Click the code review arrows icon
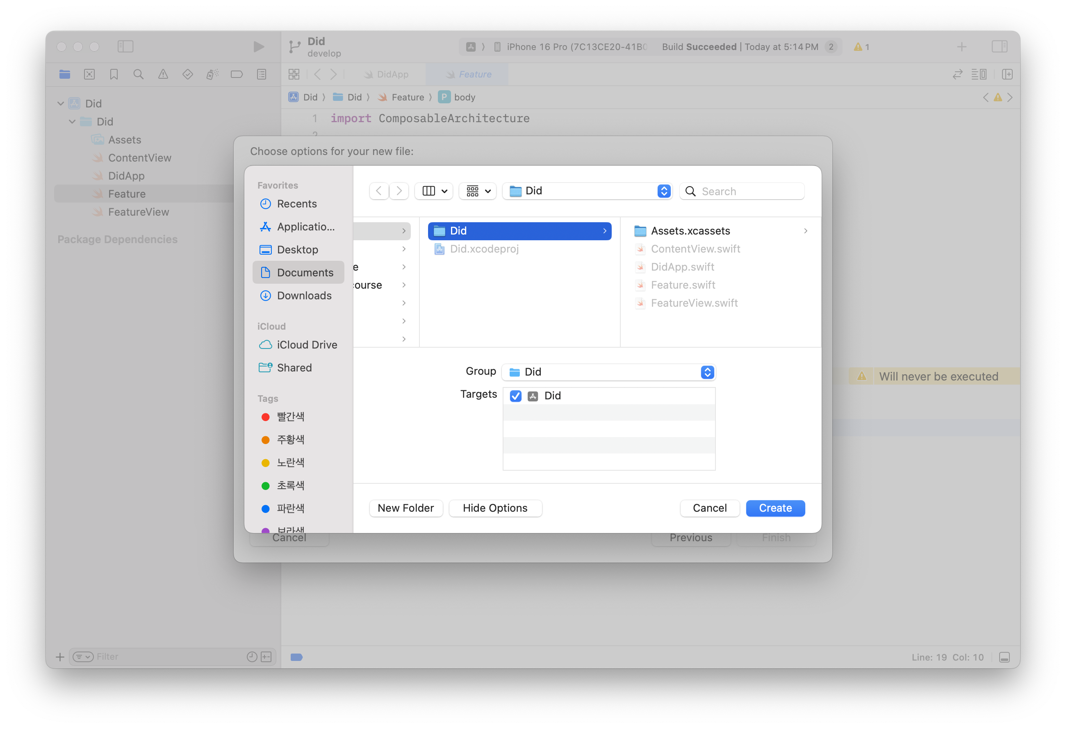1066x729 pixels. click(x=957, y=74)
